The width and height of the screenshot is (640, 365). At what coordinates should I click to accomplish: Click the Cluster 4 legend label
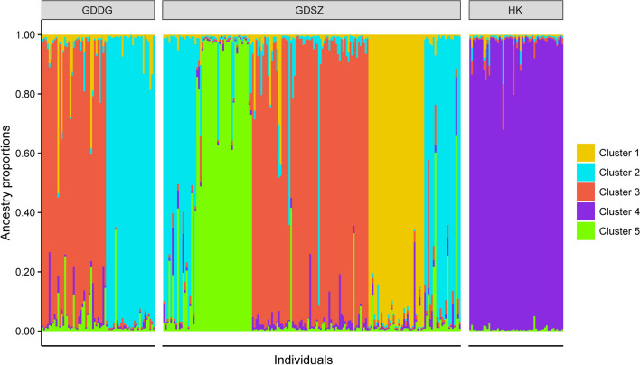pos(619,211)
